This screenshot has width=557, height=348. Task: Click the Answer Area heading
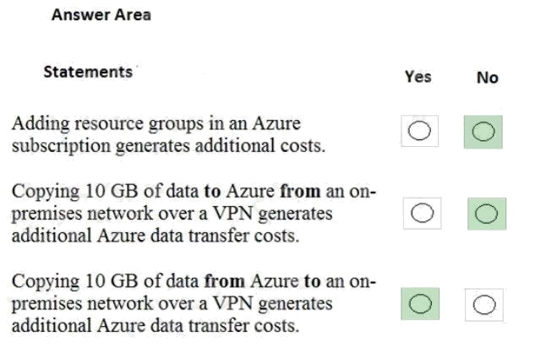(101, 15)
